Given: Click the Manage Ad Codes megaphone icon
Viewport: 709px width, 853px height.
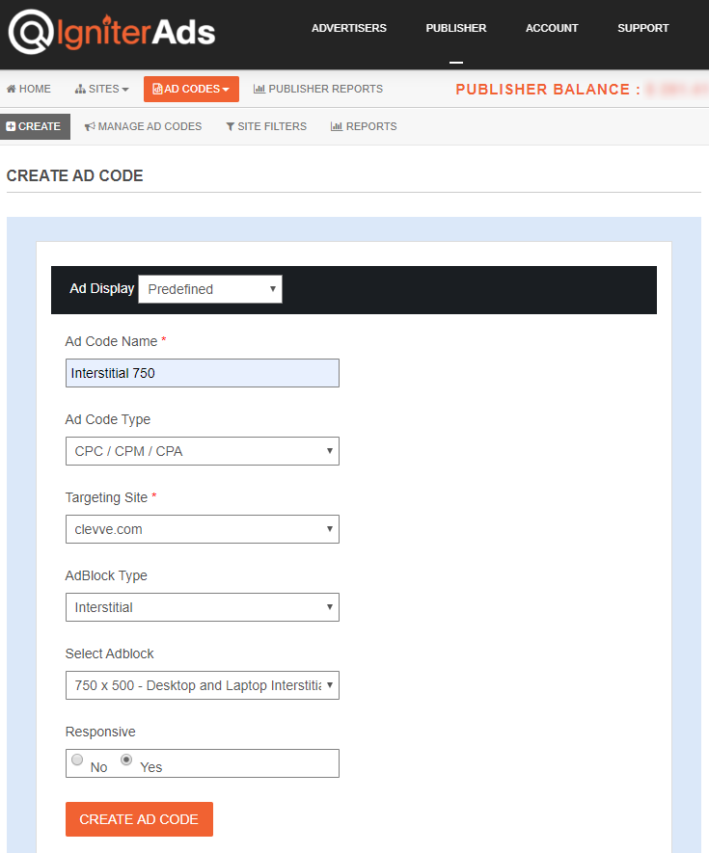Looking at the screenshot, I should click(x=90, y=127).
